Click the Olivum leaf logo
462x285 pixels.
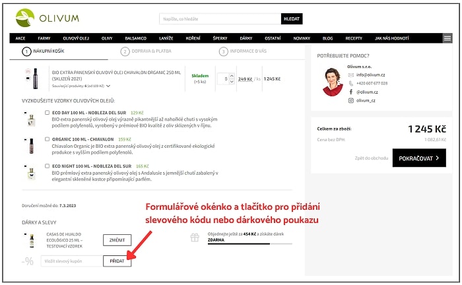[25, 18]
